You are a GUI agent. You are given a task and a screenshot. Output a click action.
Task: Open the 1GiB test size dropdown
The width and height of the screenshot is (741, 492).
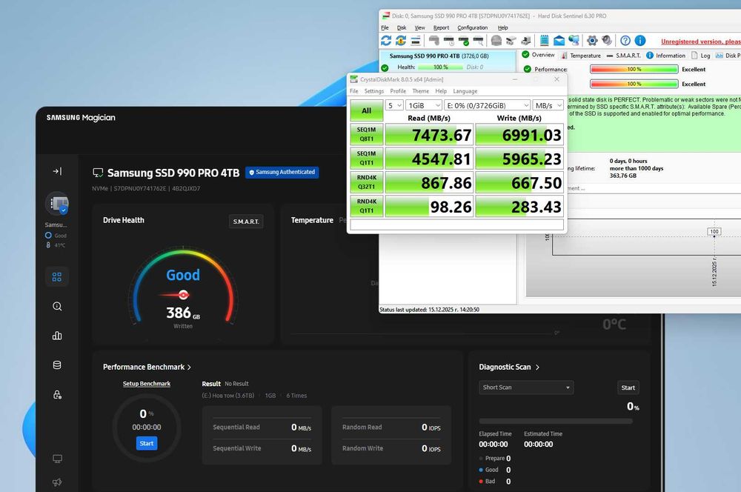click(x=424, y=105)
